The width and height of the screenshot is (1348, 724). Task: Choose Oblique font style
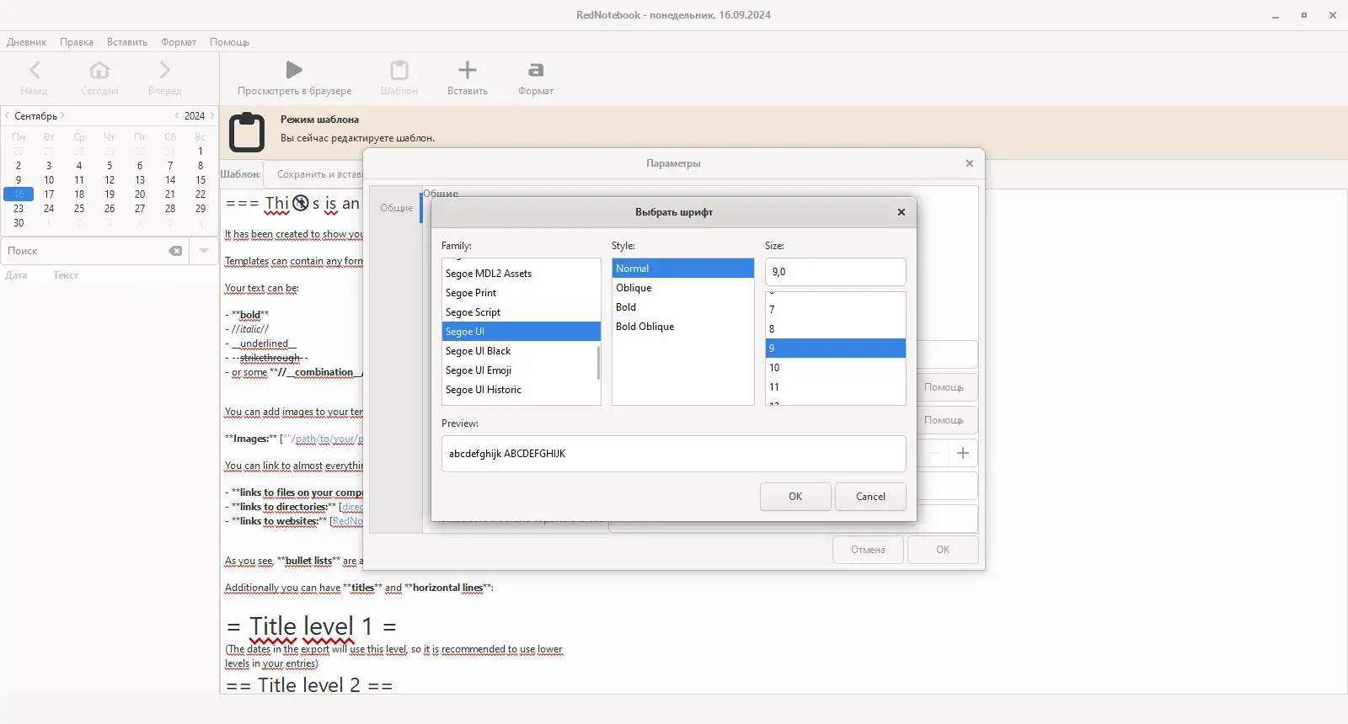click(x=682, y=288)
